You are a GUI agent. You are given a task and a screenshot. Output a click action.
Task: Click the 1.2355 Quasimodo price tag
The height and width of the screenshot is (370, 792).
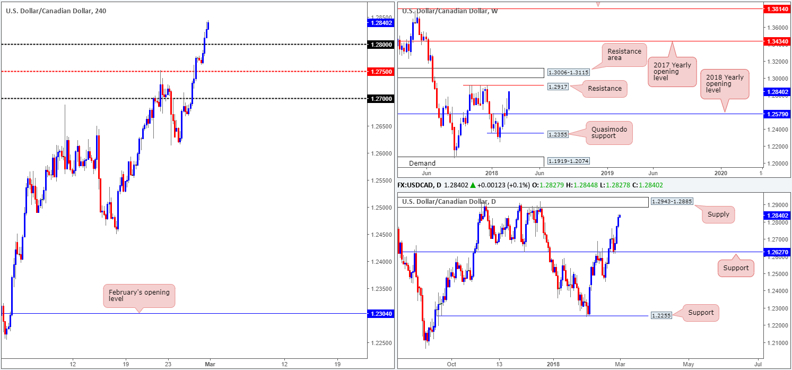(x=558, y=134)
